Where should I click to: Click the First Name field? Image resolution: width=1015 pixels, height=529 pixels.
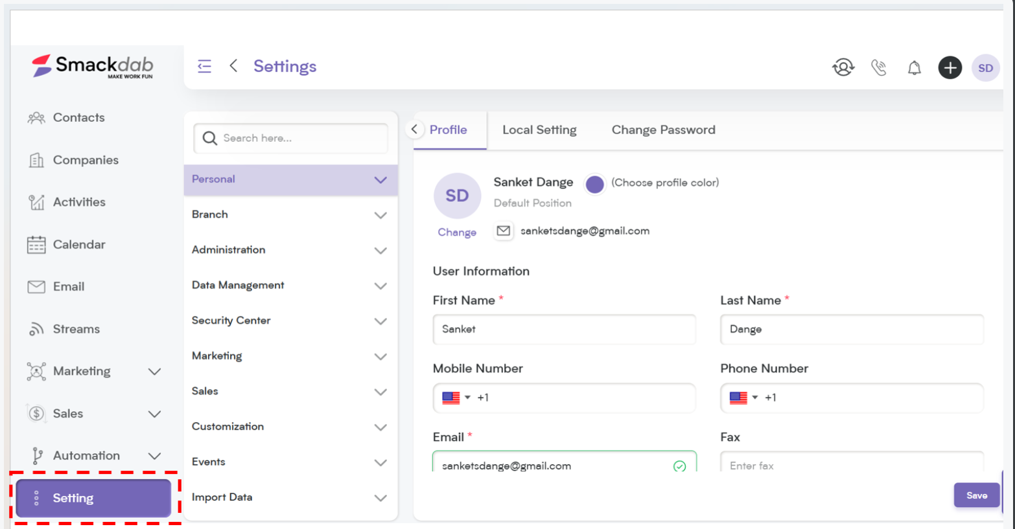[565, 330]
